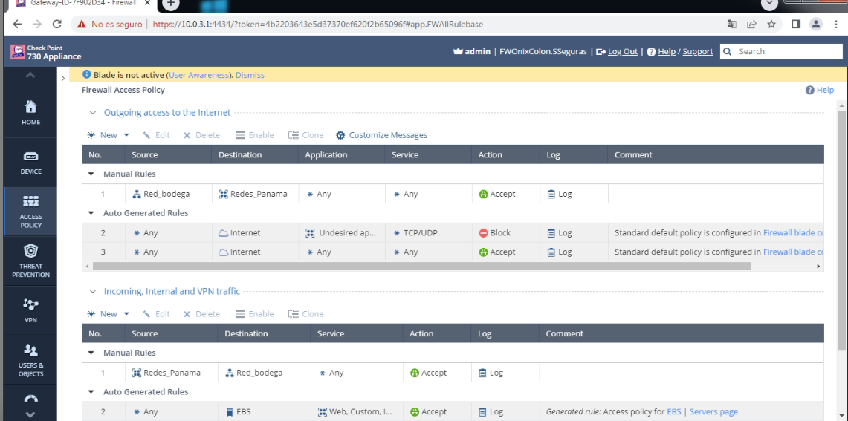Select the Threat Prevention shield icon
848x421 pixels.
click(x=30, y=251)
